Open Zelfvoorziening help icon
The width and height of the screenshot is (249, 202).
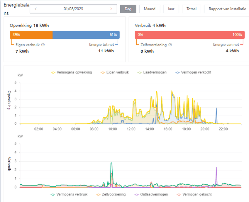tap(170, 45)
